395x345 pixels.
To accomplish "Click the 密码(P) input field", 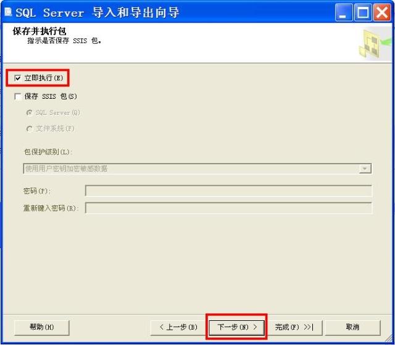I will [228, 191].
